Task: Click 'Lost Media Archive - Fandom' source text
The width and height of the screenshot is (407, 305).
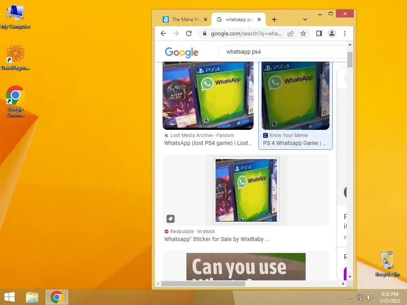Action: pyautogui.click(x=202, y=135)
